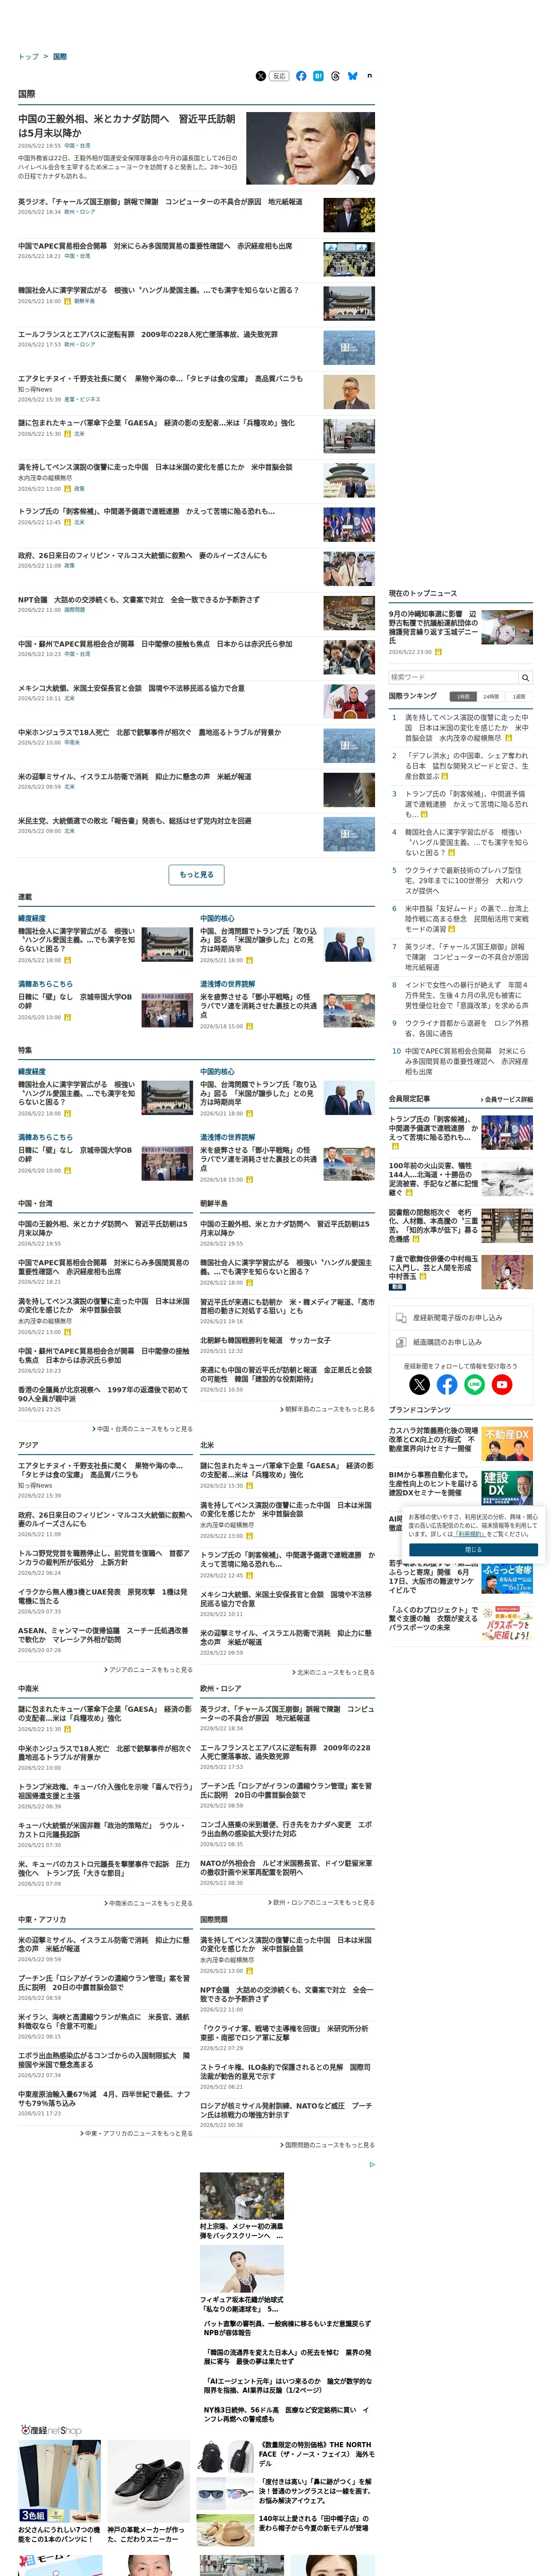Open article 中東産原油輸入量67%減
551x2576 pixels.
(x=104, y=2098)
